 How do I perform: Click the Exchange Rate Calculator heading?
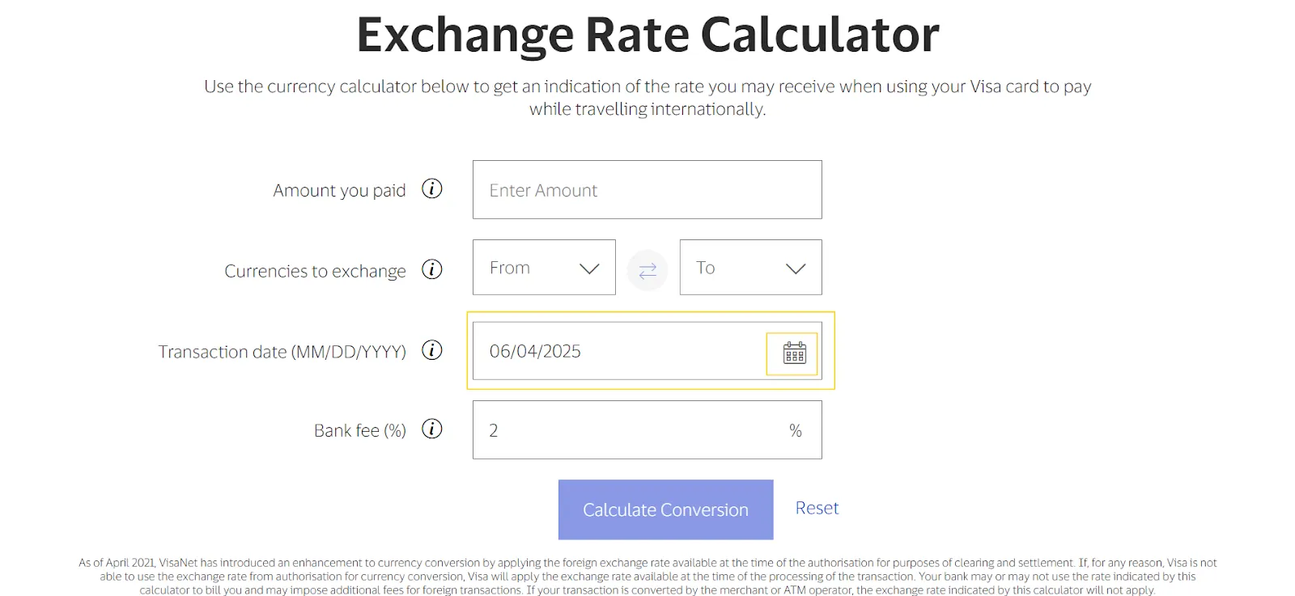[x=647, y=34]
